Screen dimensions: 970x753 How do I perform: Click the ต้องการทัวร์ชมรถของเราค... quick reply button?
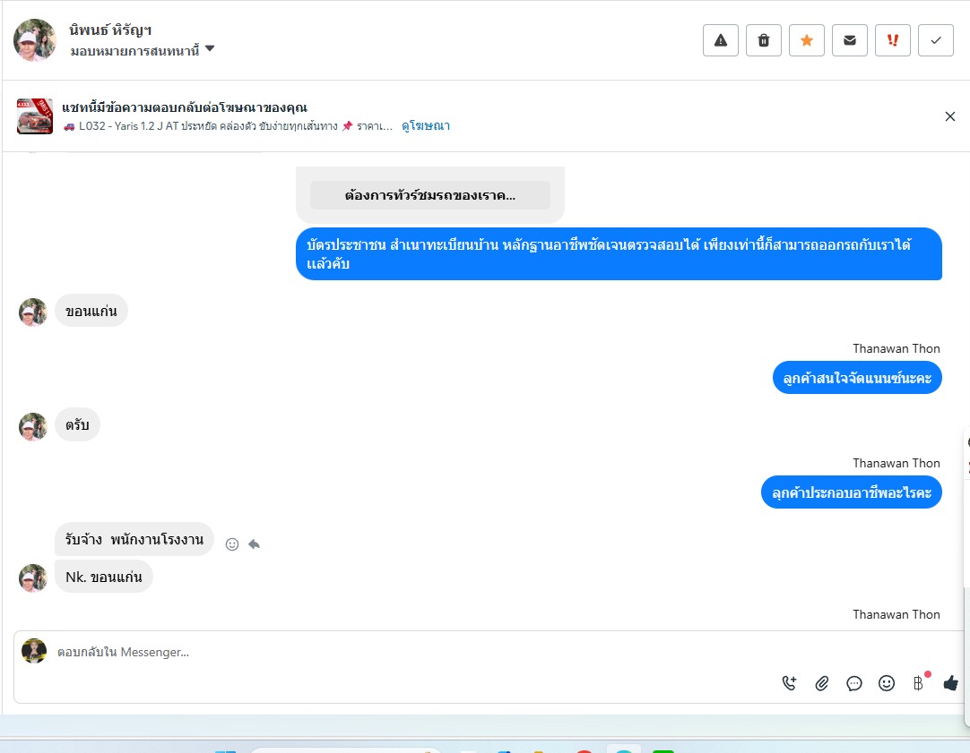click(x=430, y=195)
